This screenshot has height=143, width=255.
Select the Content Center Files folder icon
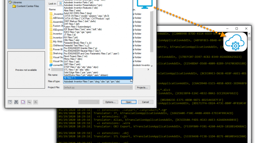click(14, 6)
